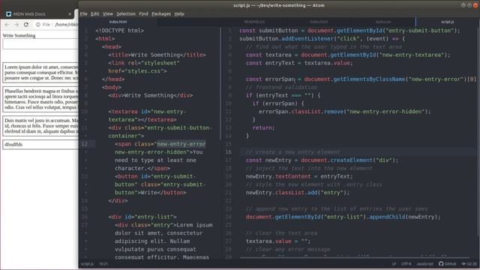Open the Help menu in Atom
480x270 pixels.
[179, 13]
